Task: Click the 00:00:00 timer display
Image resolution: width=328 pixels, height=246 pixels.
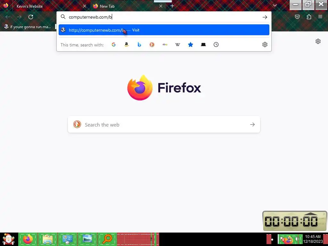Action: pyautogui.click(x=291, y=222)
